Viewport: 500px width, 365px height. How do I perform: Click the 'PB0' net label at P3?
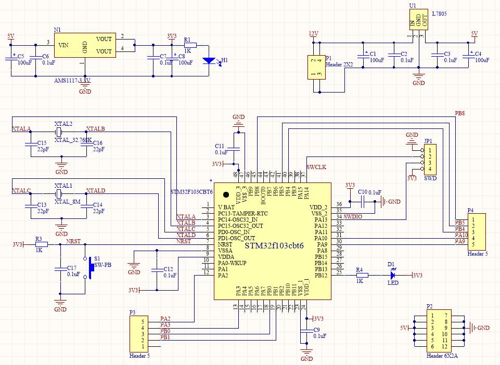tap(165, 331)
